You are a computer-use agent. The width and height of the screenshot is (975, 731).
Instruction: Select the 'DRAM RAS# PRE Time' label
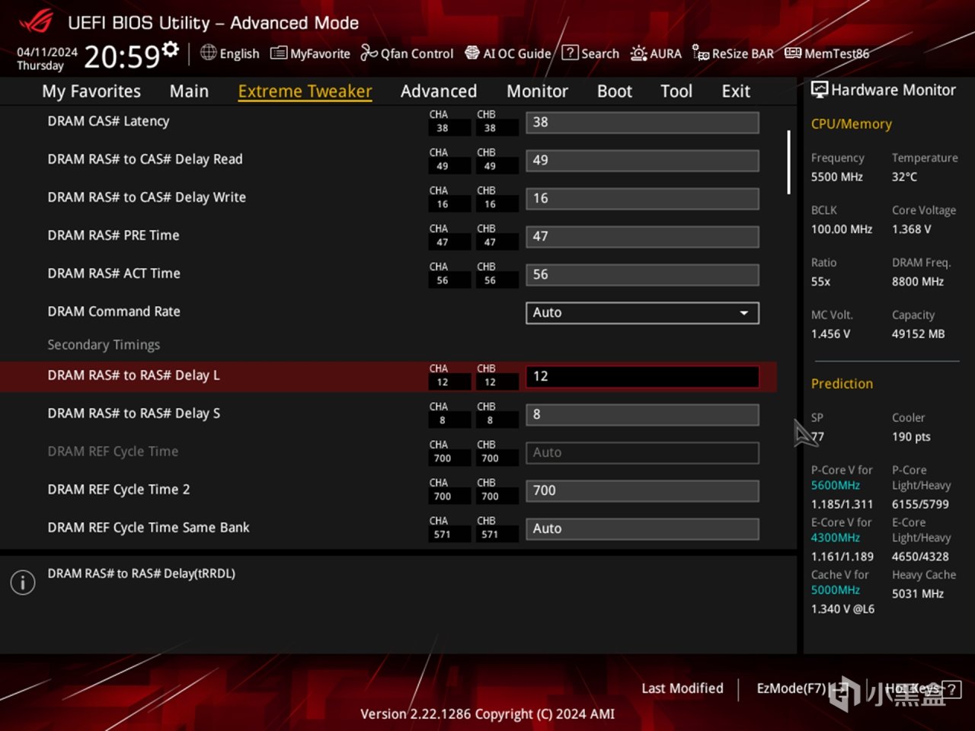point(113,235)
